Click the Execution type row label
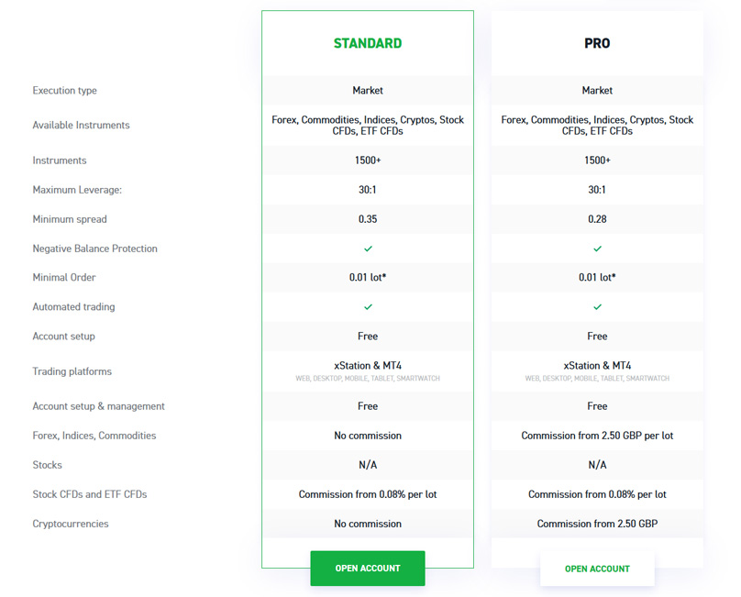 coord(65,90)
